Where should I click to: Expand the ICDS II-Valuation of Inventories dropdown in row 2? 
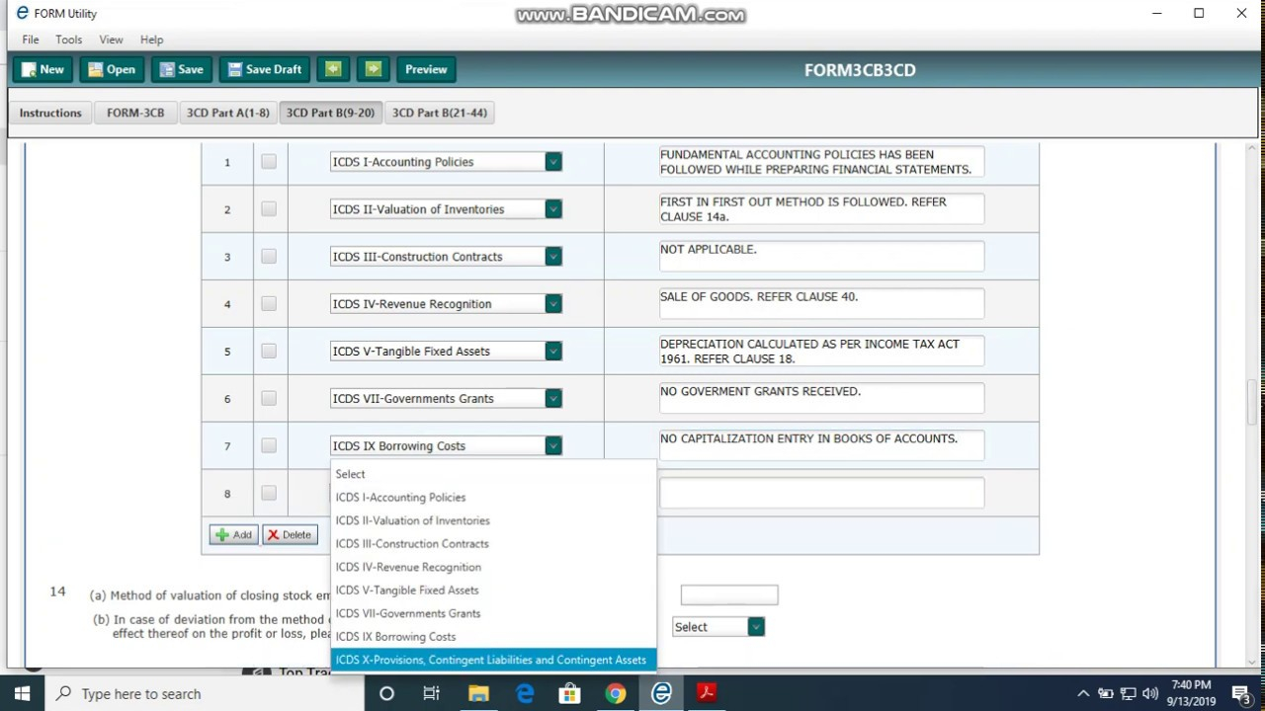[x=553, y=209]
